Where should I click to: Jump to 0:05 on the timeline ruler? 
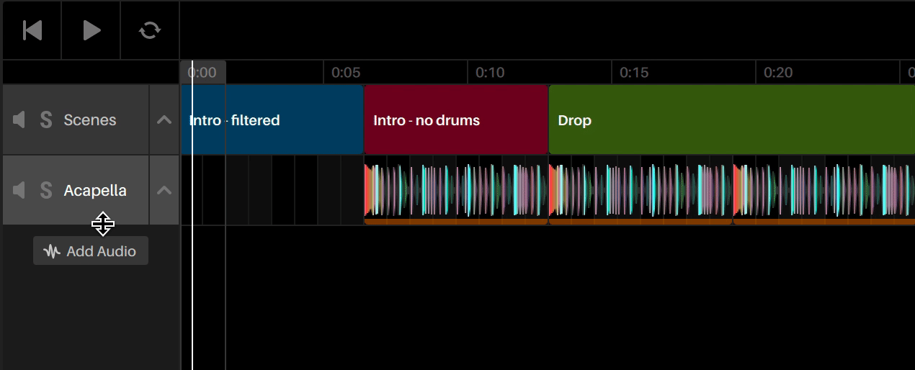(x=346, y=72)
